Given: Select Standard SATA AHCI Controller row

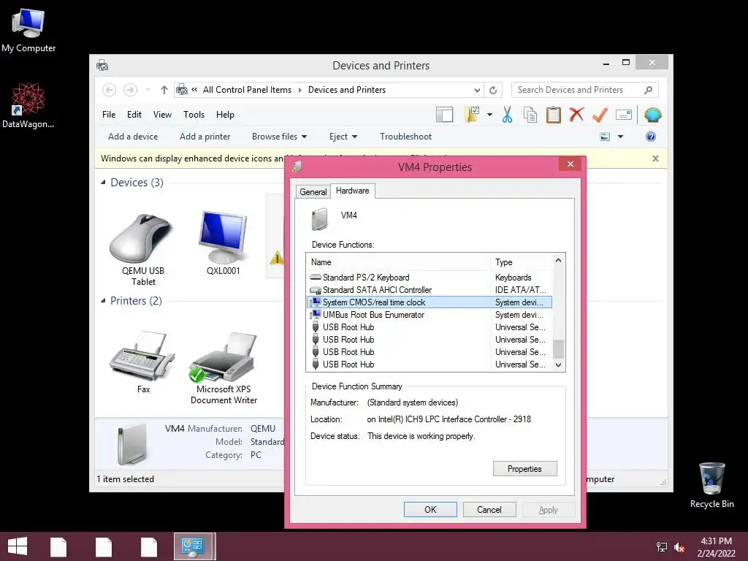Looking at the screenshot, I should coord(430,289).
